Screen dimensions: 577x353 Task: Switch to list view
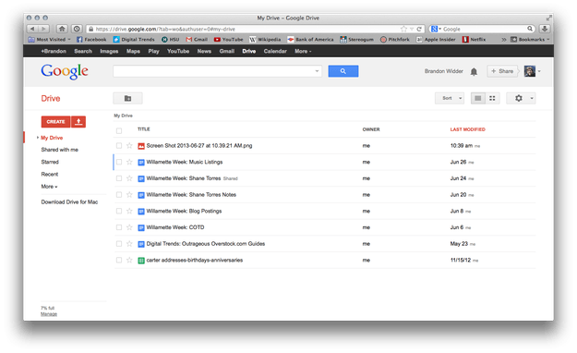pyautogui.click(x=477, y=98)
